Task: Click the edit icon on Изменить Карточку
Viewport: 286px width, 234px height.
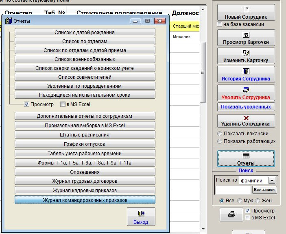Action: (246, 53)
